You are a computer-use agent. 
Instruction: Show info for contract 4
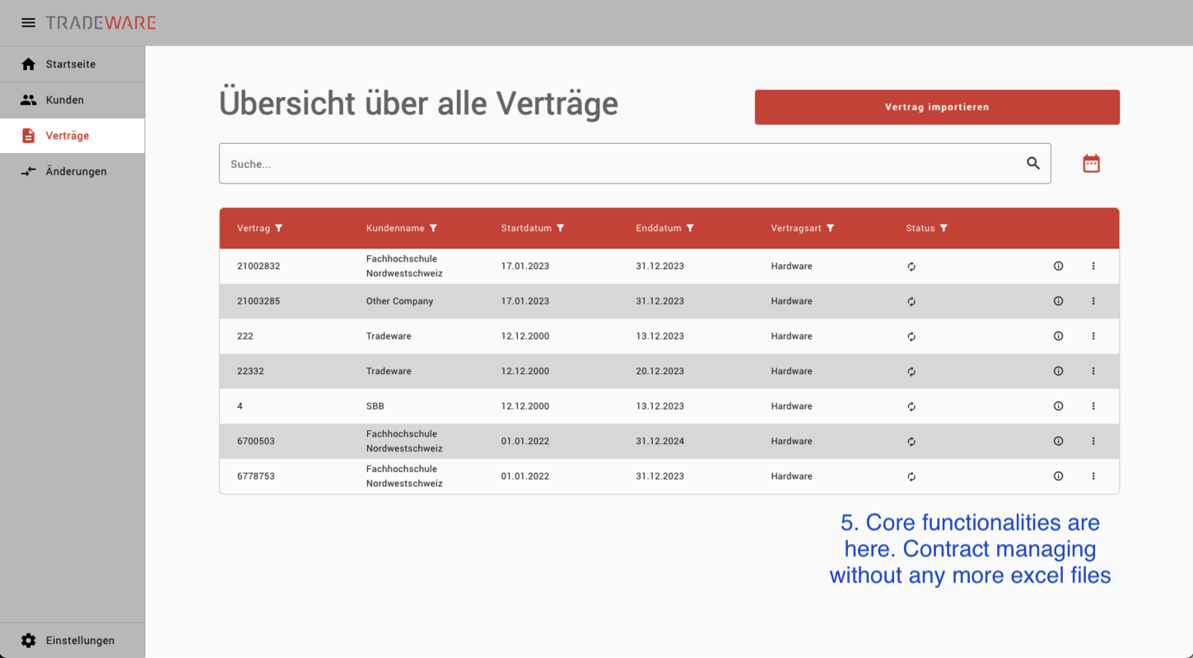click(1059, 406)
